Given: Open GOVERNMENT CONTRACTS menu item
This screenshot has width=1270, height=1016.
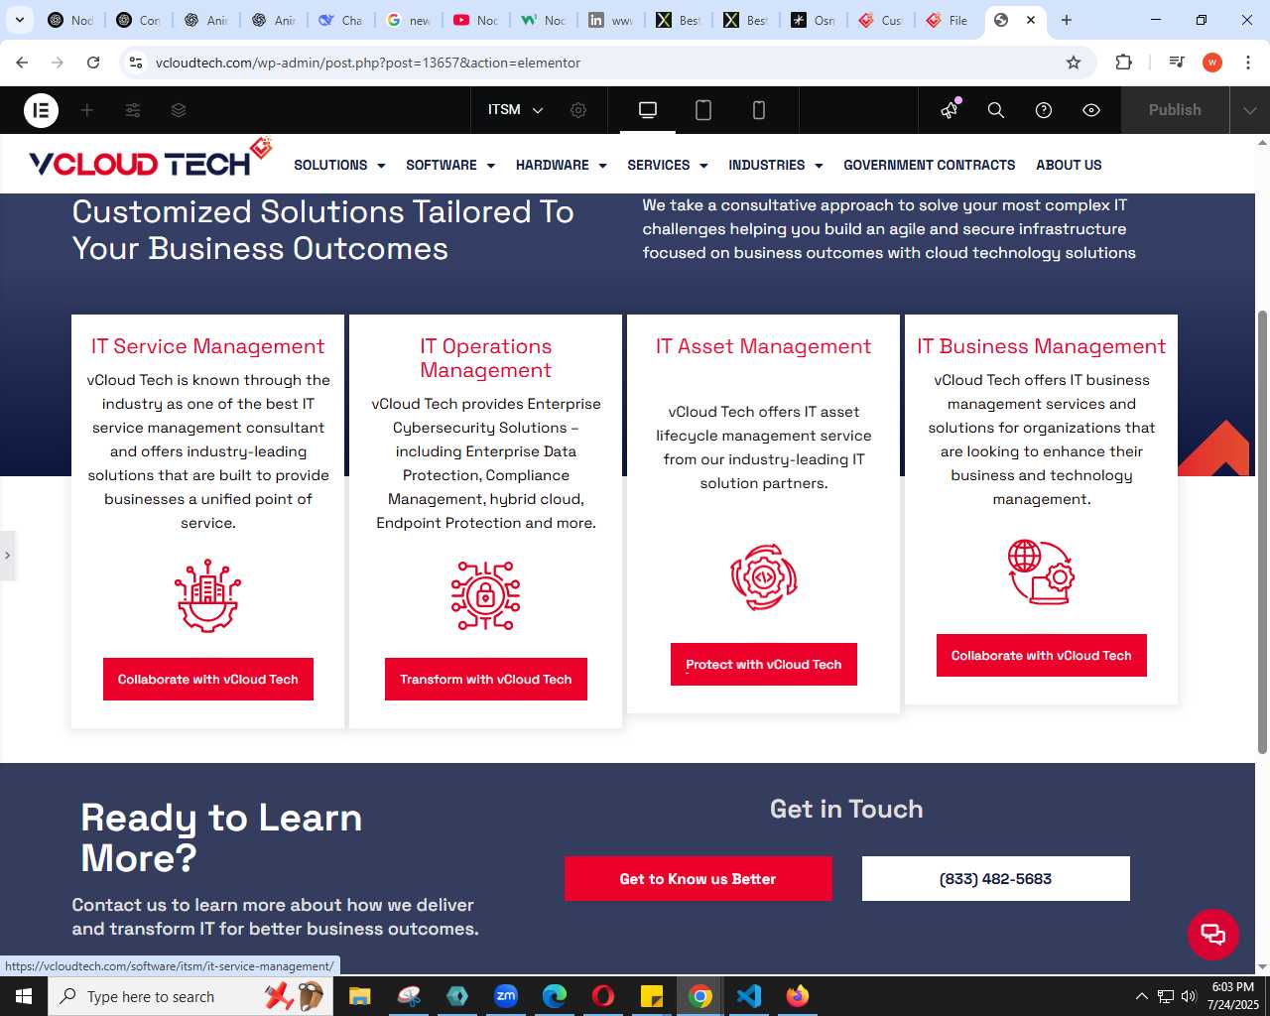Looking at the screenshot, I should (x=930, y=165).
